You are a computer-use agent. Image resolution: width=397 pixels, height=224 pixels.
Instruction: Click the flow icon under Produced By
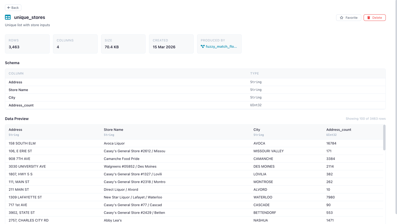(203, 47)
